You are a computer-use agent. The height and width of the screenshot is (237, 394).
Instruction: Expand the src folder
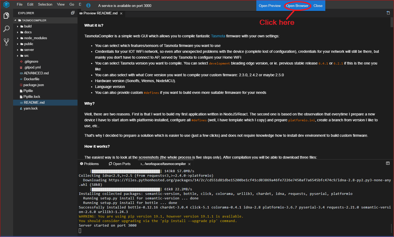[x=18, y=56]
